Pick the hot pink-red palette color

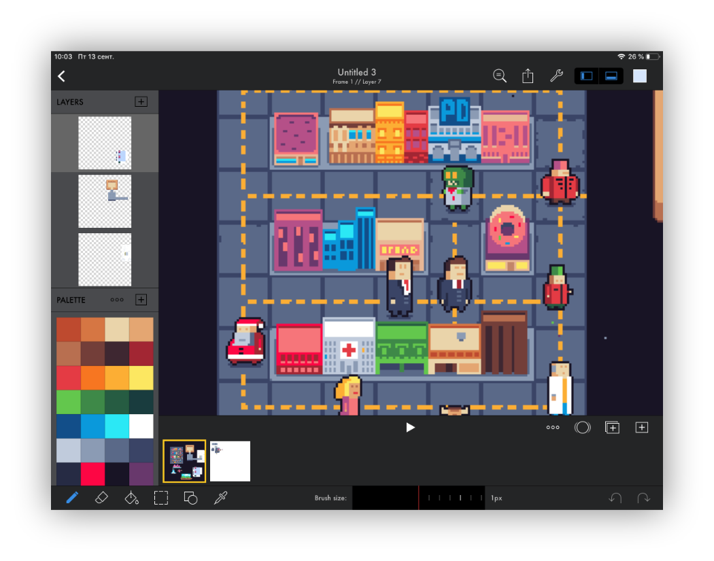(x=93, y=474)
